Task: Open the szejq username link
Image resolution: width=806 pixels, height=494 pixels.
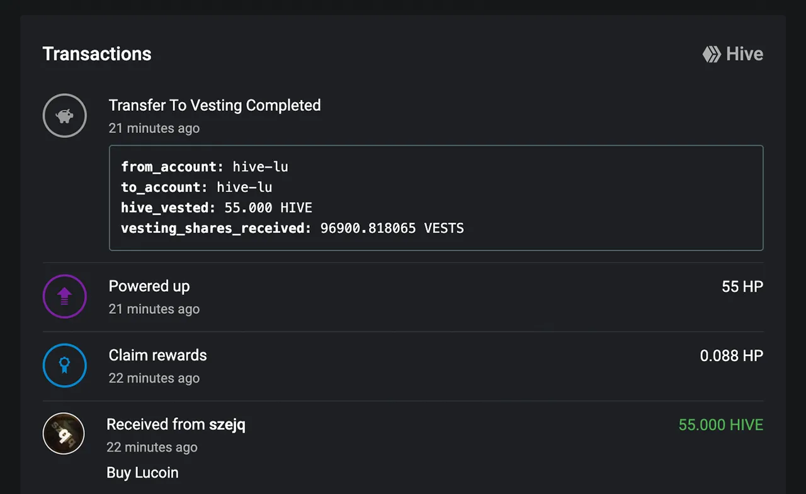Action: coord(227,425)
